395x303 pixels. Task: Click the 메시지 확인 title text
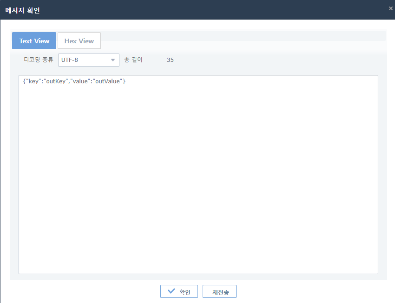coord(22,10)
